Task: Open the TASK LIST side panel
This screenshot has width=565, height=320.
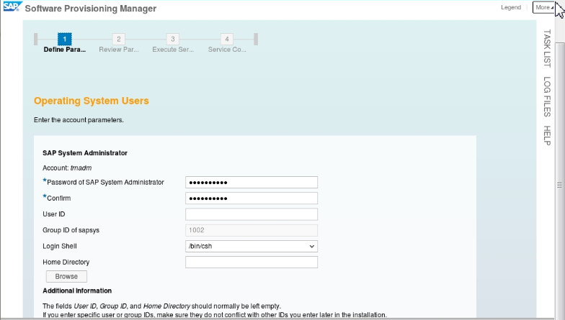Action: (x=547, y=48)
